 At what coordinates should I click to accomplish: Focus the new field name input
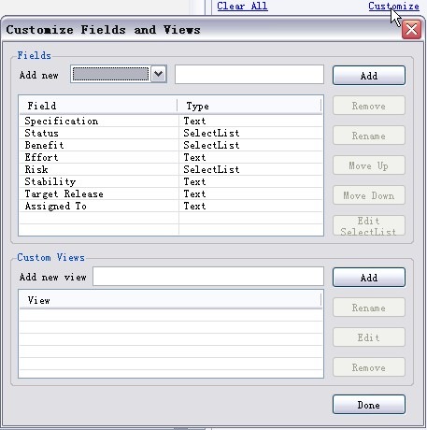point(249,75)
